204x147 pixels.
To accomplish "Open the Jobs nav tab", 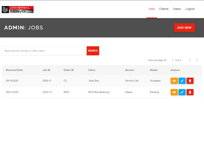I will [x=152, y=9].
